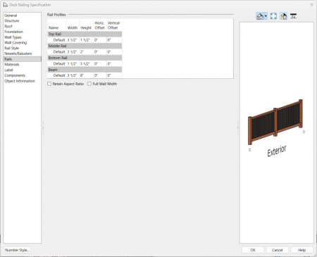The width and height of the screenshot is (317, 257).
Task: Click the Top Rail Default name cell
Action: (x=57, y=40)
